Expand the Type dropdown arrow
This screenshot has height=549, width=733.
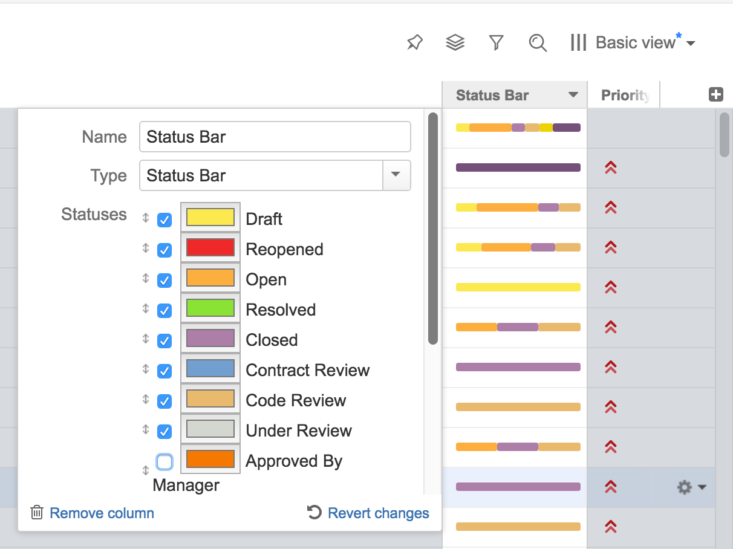pyautogui.click(x=397, y=175)
